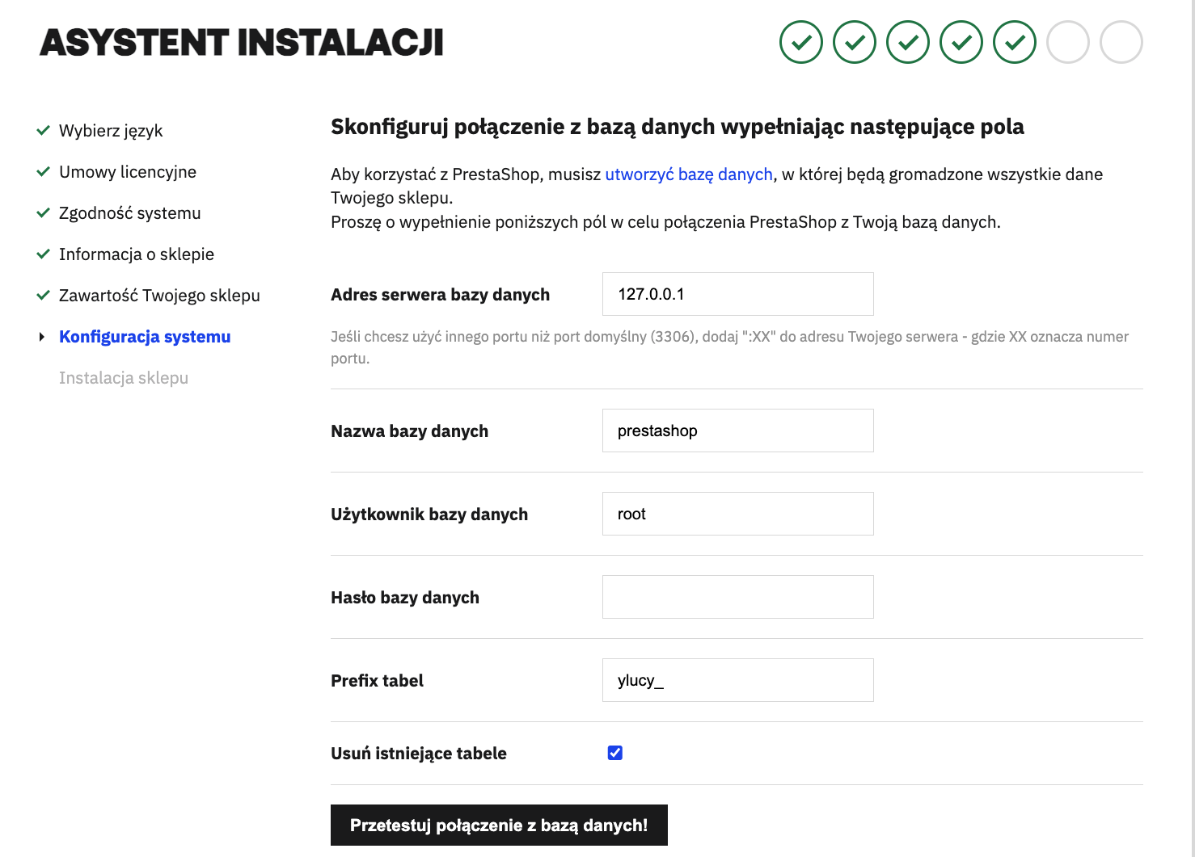The width and height of the screenshot is (1195, 857).
Task: Click the third completed step circle
Action: (x=908, y=42)
